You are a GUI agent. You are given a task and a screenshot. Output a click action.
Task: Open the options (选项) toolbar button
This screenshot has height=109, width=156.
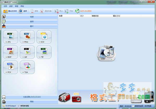(23, 11)
